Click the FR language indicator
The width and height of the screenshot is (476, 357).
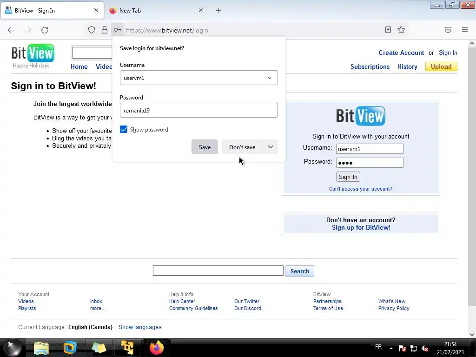click(378, 347)
